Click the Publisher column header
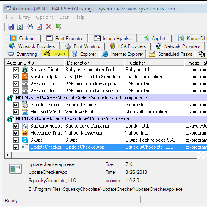This screenshot has height=207, width=207. pos(154,63)
